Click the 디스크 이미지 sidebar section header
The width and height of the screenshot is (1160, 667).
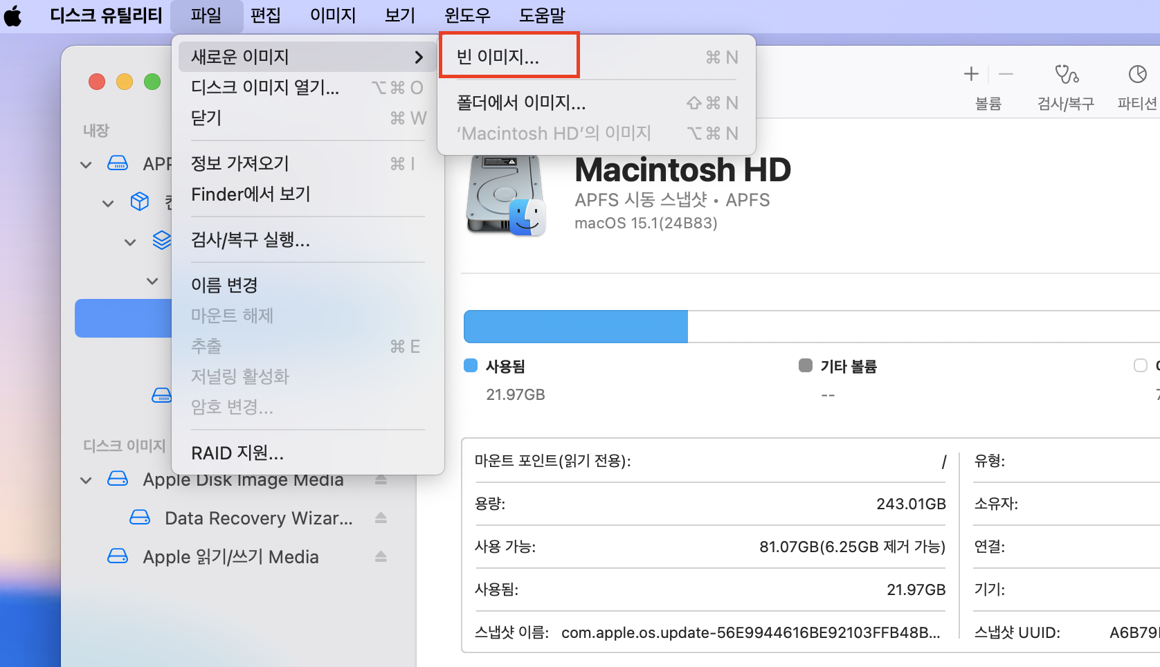pos(125,446)
